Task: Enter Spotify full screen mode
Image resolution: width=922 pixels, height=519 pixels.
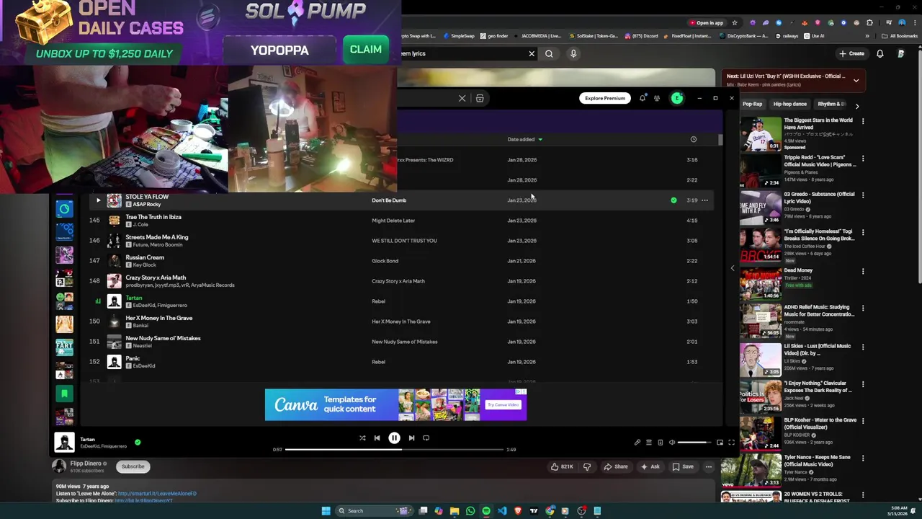Action: point(731,443)
